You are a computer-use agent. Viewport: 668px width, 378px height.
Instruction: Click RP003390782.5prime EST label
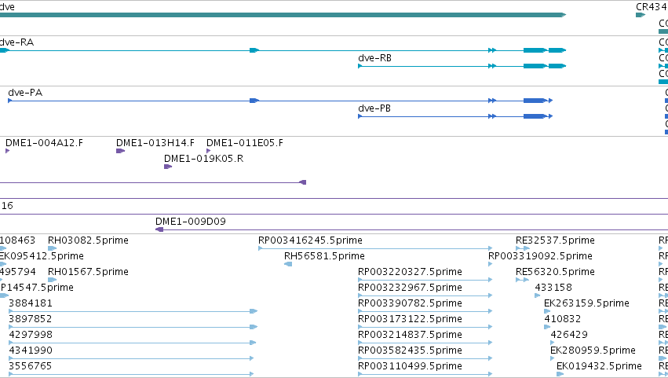pyautogui.click(x=410, y=303)
